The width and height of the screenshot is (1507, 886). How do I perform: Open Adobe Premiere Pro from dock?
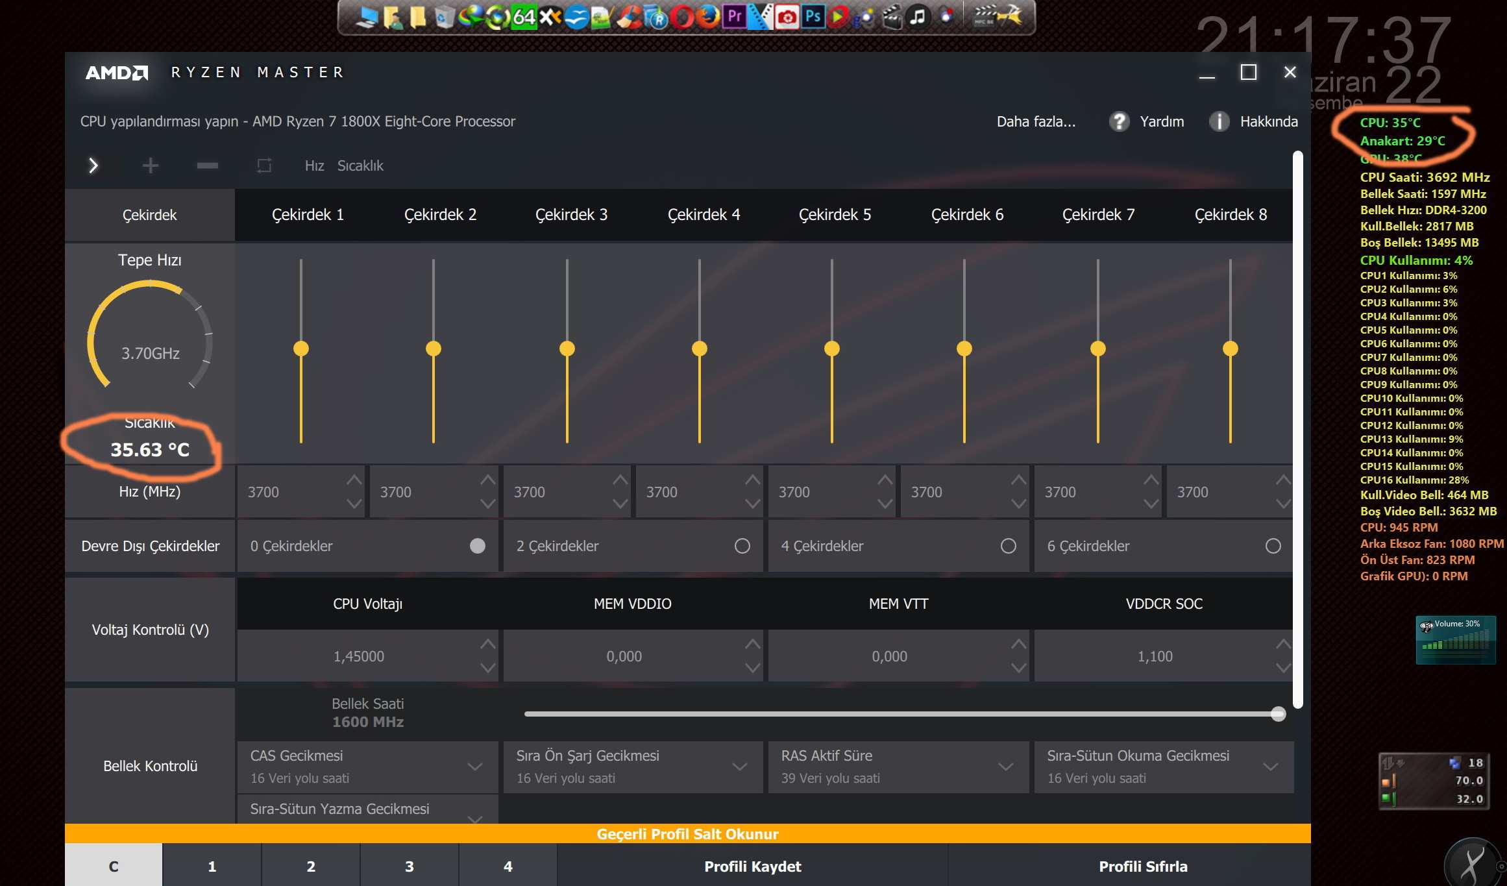735,16
